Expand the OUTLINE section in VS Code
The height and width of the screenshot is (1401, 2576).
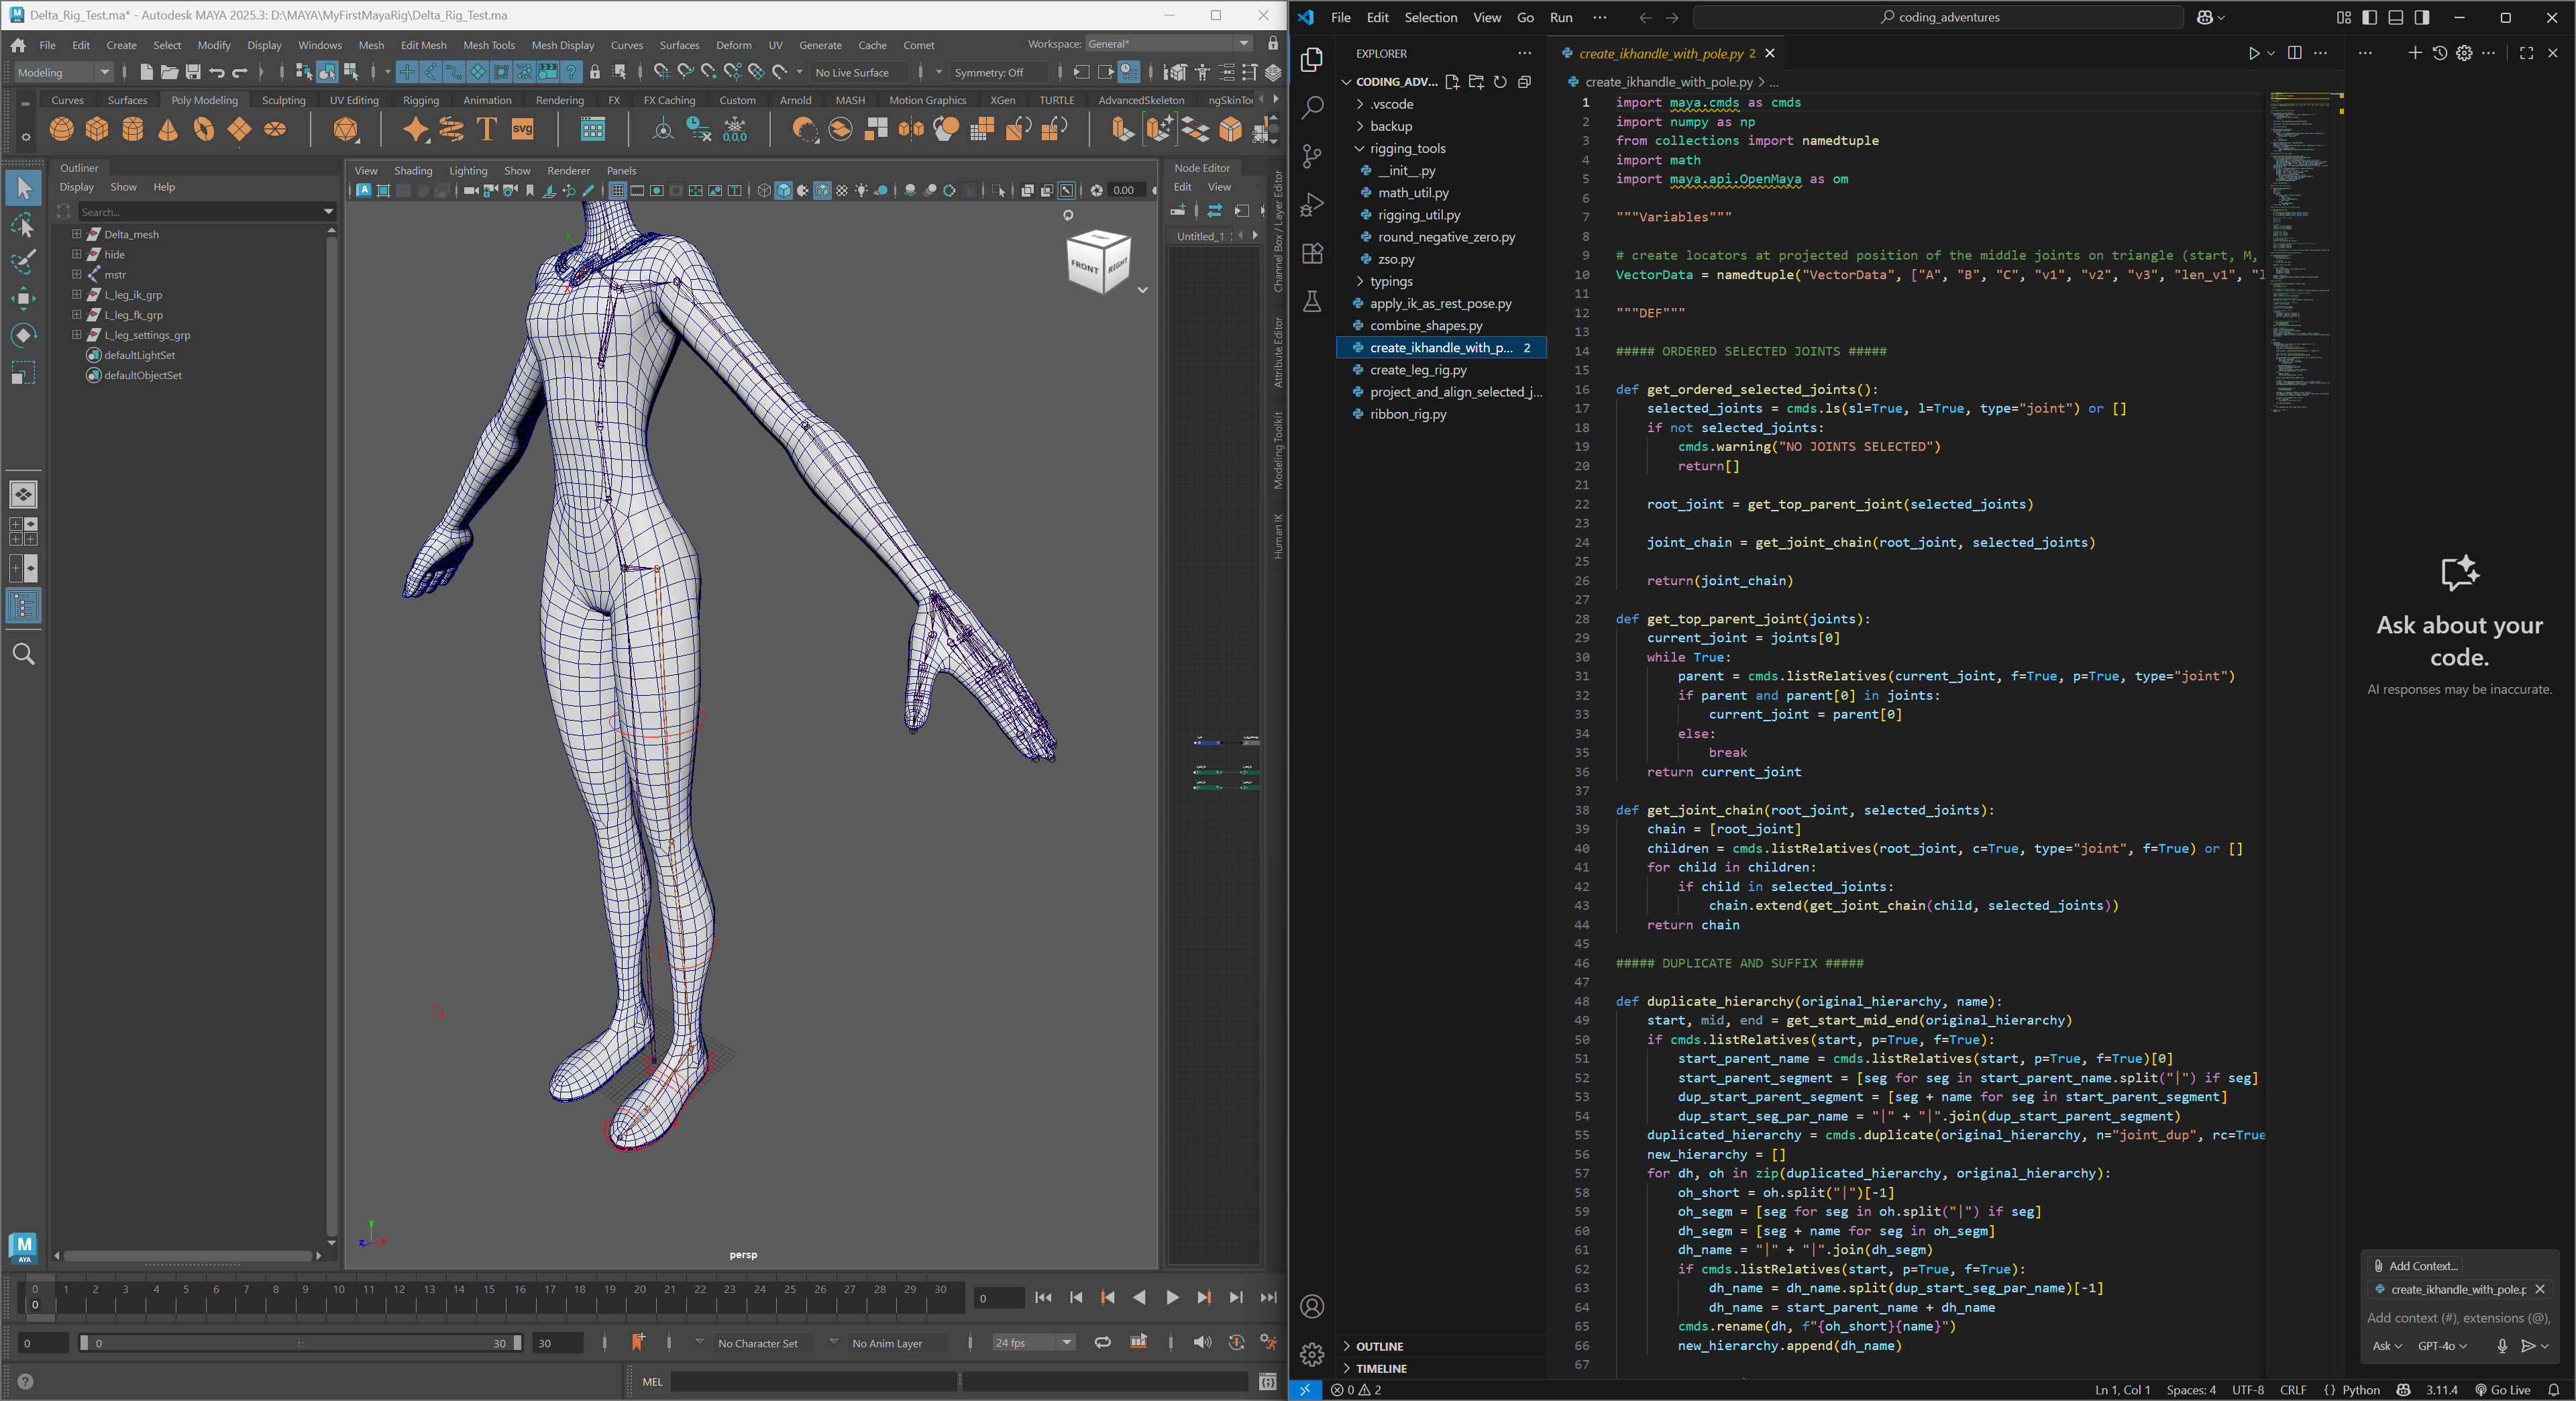pos(1379,1346)
